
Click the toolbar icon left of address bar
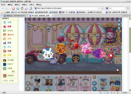pos(31,8)
